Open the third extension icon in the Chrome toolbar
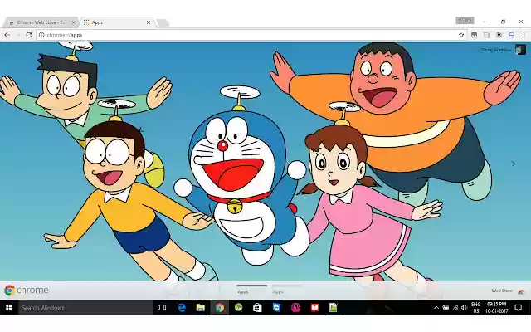 (x=499, y=35)
